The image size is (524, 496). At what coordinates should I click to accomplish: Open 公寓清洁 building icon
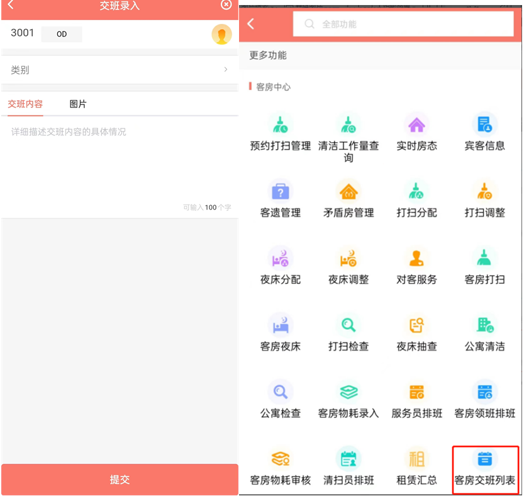tap(484, 325)
